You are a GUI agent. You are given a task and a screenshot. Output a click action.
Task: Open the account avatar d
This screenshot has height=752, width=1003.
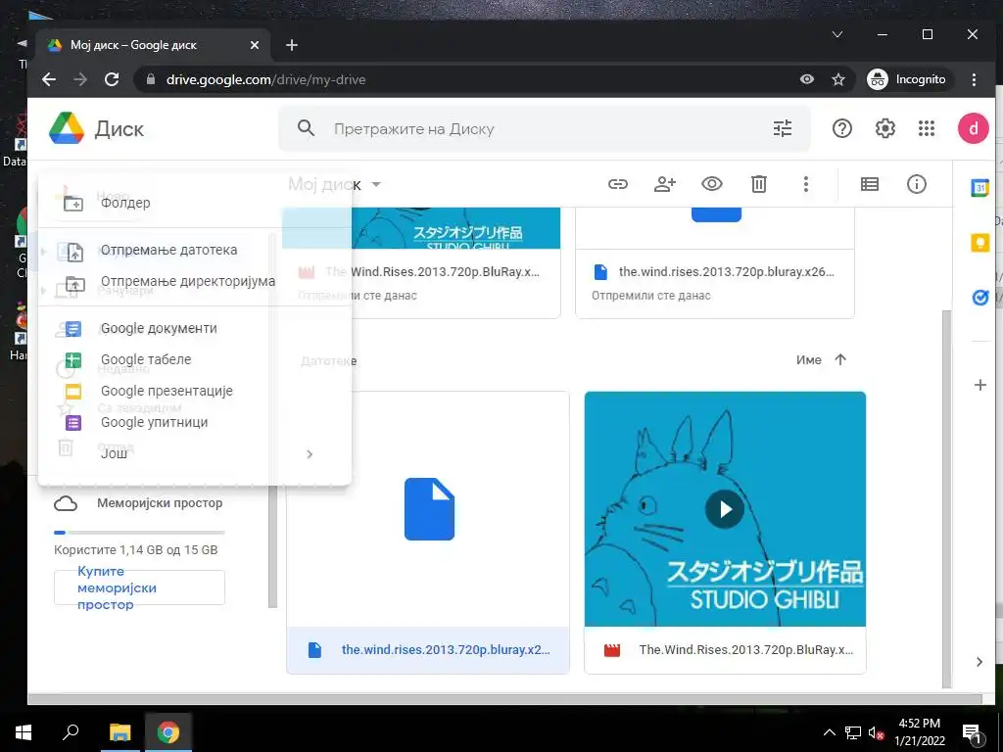(x=973, y=128)
